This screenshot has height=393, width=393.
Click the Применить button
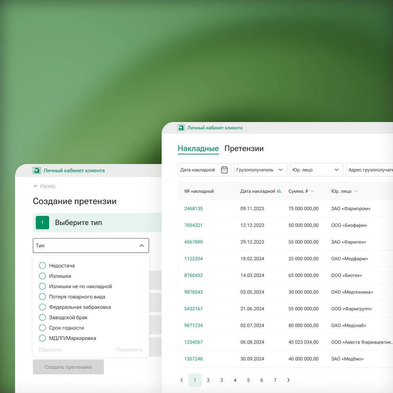pyautogui.click(x=130, y=350)
